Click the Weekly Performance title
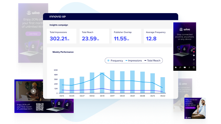This screenshot has height=124, width=221. tap(63, 52)
